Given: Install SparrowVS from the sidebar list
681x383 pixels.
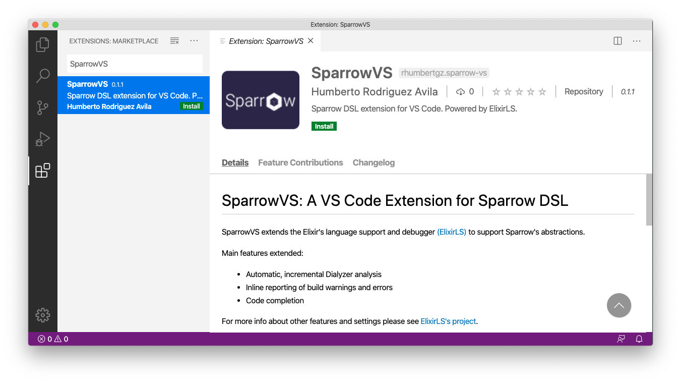Looking at the screenshot, I should [x=192, y=106].
